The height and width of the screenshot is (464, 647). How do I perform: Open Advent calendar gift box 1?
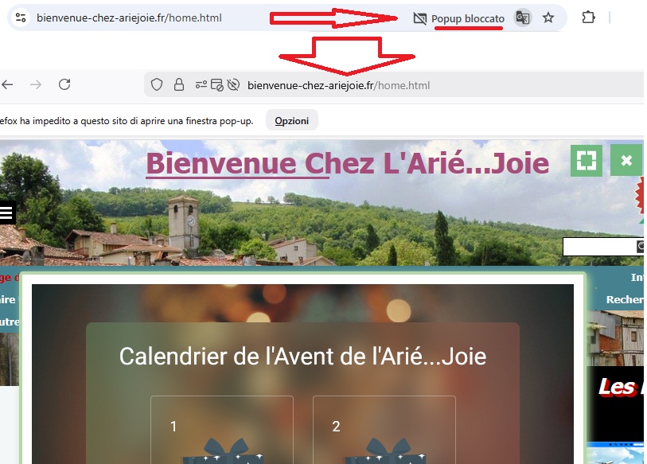tap(222, 429)
